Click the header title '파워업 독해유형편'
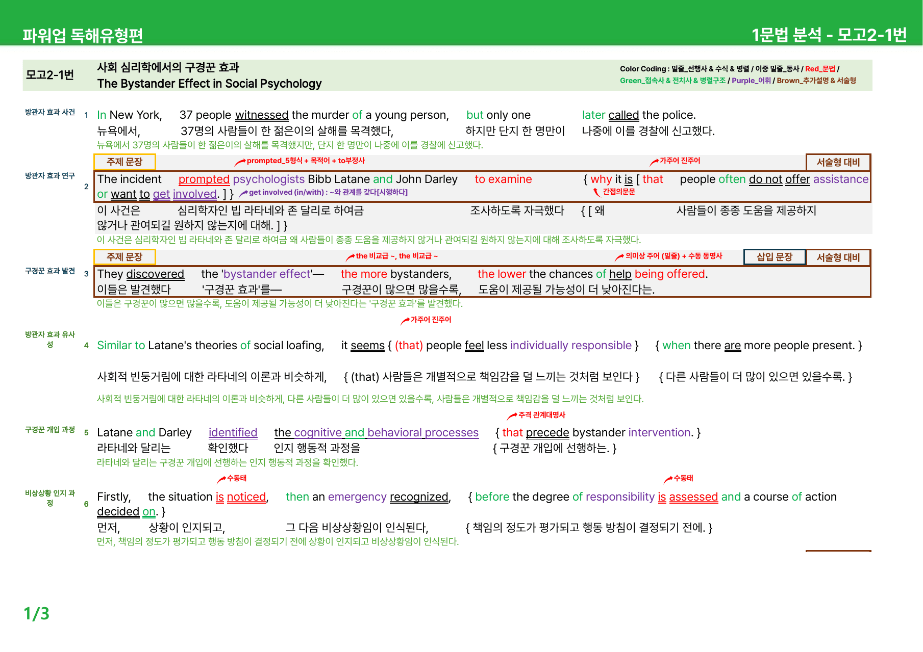Image resolution: width=923 pixels, height=652 pixels. (x=83, y=35)
